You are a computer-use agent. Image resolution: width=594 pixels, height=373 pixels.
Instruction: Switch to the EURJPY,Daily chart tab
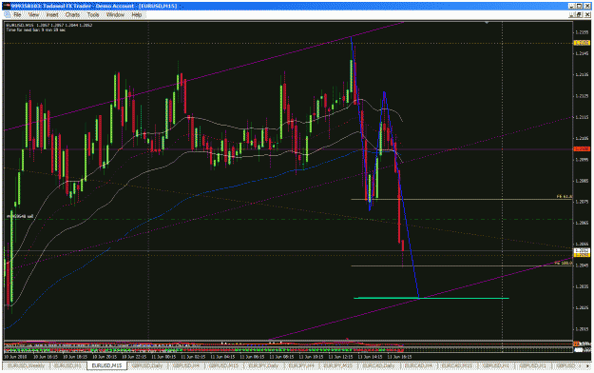262,365
